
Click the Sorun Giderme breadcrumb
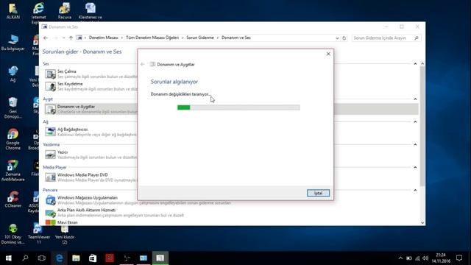[200, 38]
